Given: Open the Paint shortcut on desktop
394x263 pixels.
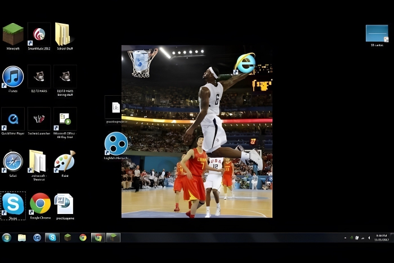Looking at the screenshot, I should click(64, 162).
